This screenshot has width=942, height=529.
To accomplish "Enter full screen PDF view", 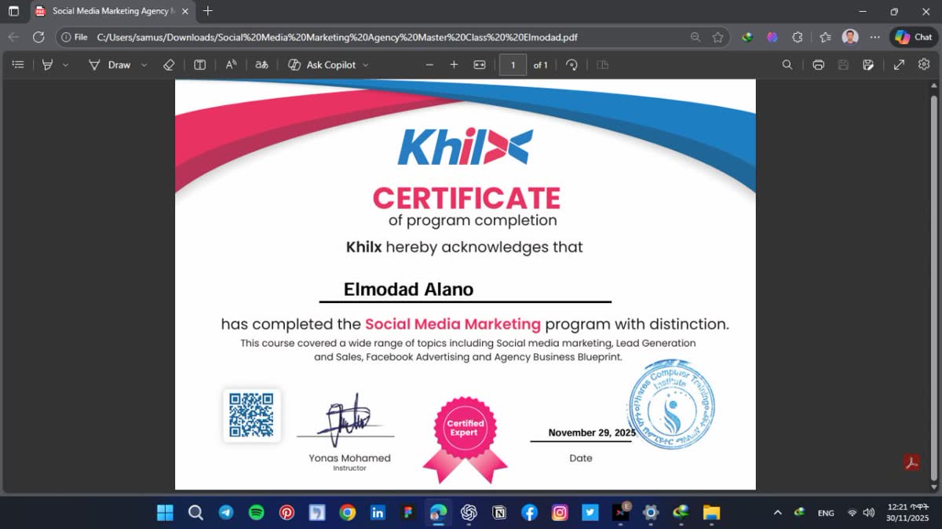I will tap(900, 65).
